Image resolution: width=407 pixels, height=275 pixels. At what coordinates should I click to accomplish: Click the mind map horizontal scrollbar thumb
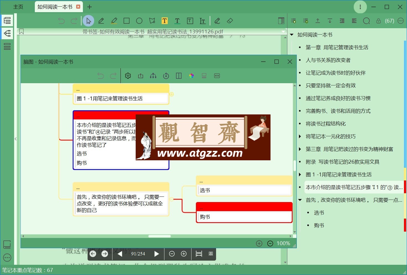tap(159, 236)
